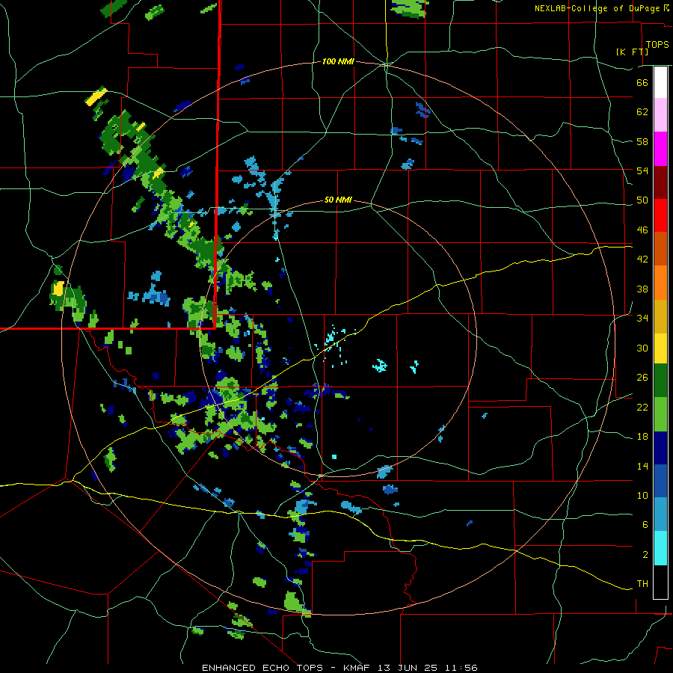Screen dimensions: 673x673
Task: Click the 50 NMI range ring label
Action: (x=338, y=200)
